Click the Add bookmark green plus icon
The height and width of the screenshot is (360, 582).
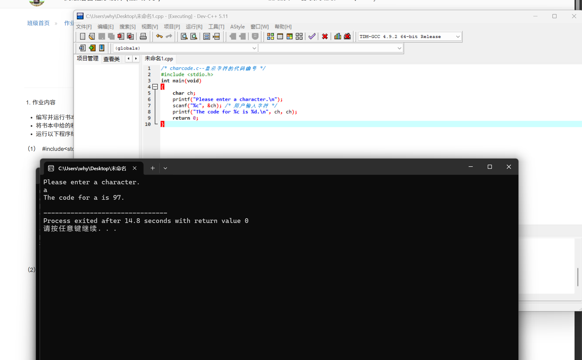point(92,48)
